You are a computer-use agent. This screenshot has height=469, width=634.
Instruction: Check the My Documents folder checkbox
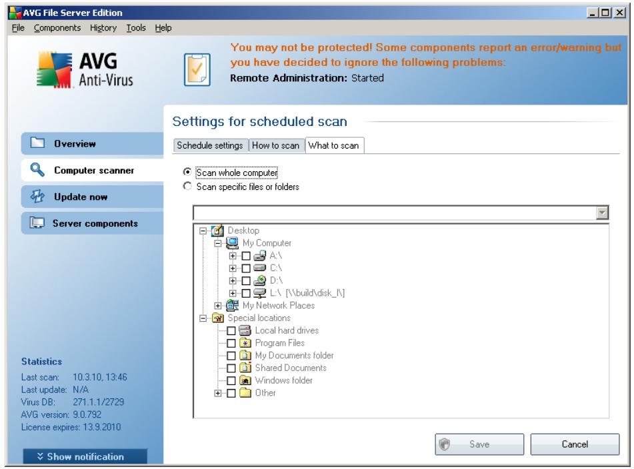point(231,356)
